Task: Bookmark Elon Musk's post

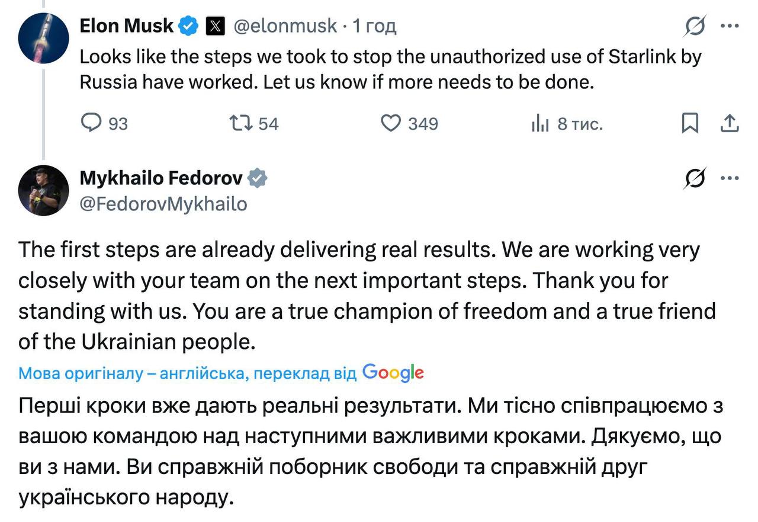Action: click(689, 123)
